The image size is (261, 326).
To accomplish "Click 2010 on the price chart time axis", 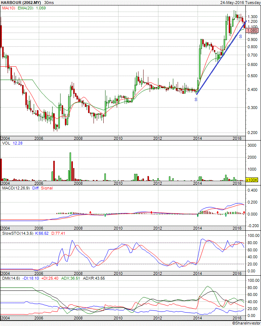I will (x=118, y=138).
